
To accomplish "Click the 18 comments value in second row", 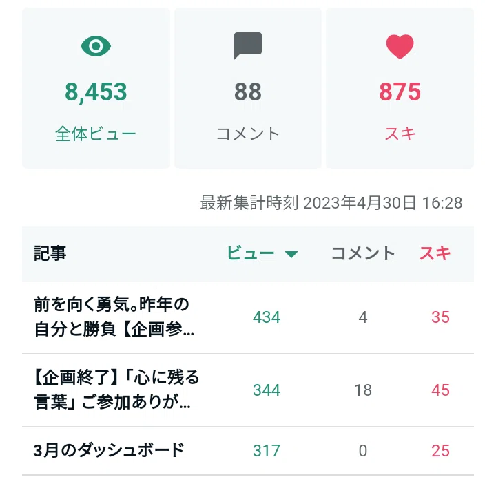I will click(363, 390).
